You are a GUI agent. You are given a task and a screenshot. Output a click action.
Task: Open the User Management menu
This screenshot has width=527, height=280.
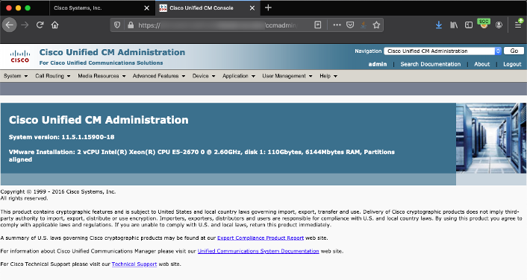click(287, 76)
